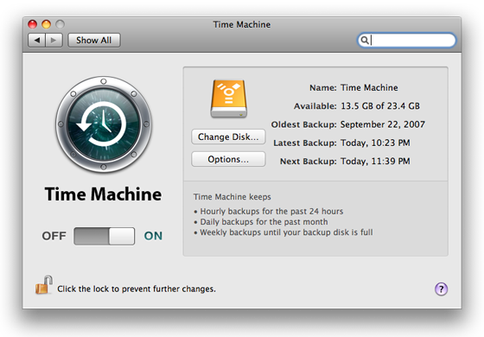Click the magnifying glass in search field
484x337 pixels.
[365, 40]
